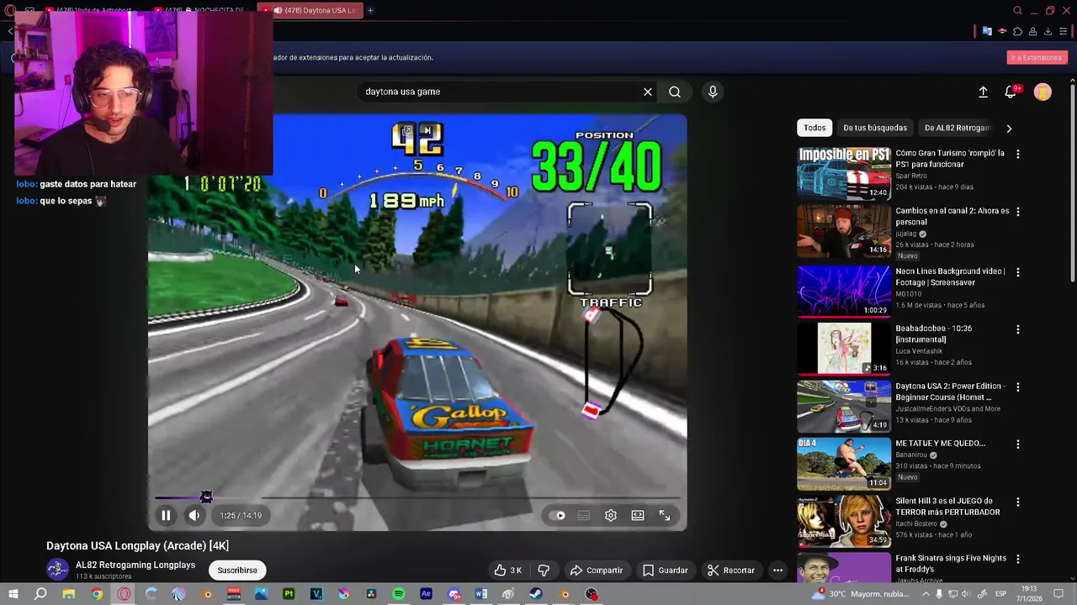The height and width of the screenshot is (605, 1077).
Task: Click 'Recortar' clip button
Action: pyautogui.click(x=730, y=570)
